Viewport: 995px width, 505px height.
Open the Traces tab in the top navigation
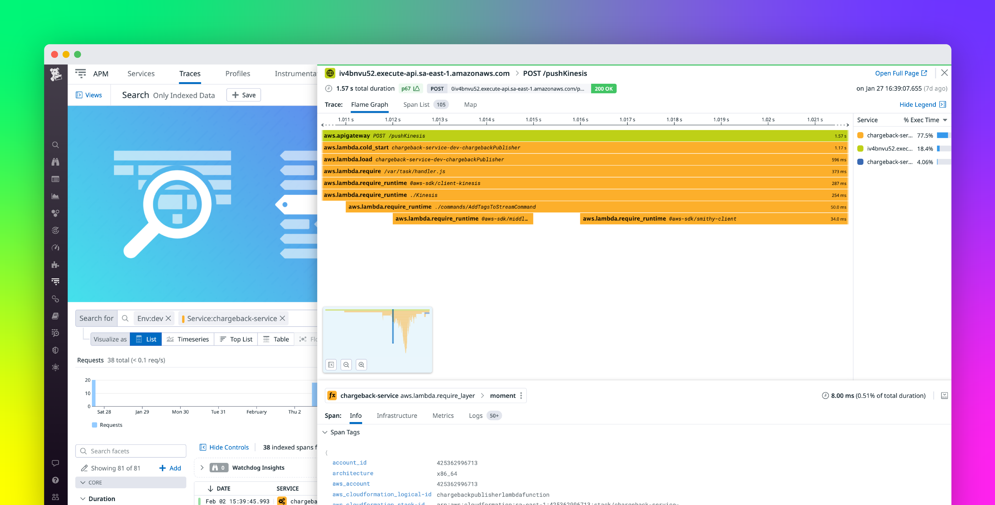[x=190, y=73]
